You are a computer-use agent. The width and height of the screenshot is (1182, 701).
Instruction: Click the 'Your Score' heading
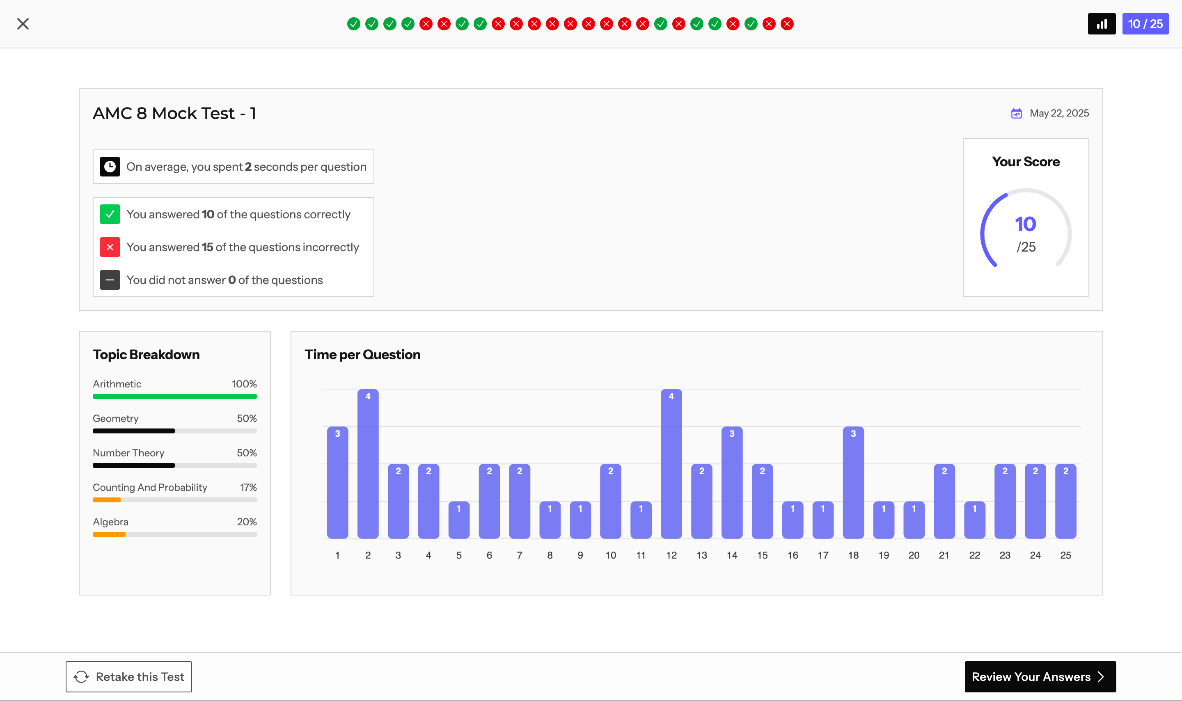(x=1026, y=162)
